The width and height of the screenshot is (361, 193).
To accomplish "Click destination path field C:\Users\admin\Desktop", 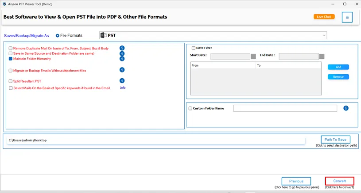I will click(x=156, y=140).
